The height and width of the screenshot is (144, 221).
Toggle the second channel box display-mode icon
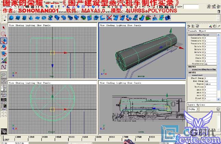[x=193, y=26]
